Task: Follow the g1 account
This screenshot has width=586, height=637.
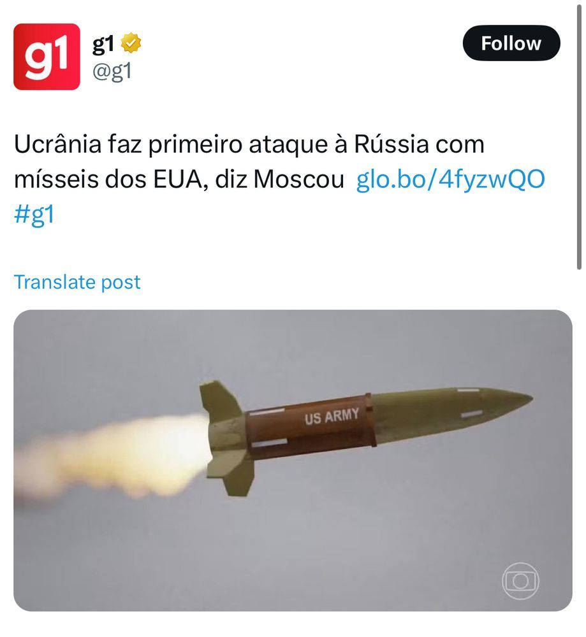Action: click(x=511, y=43)
